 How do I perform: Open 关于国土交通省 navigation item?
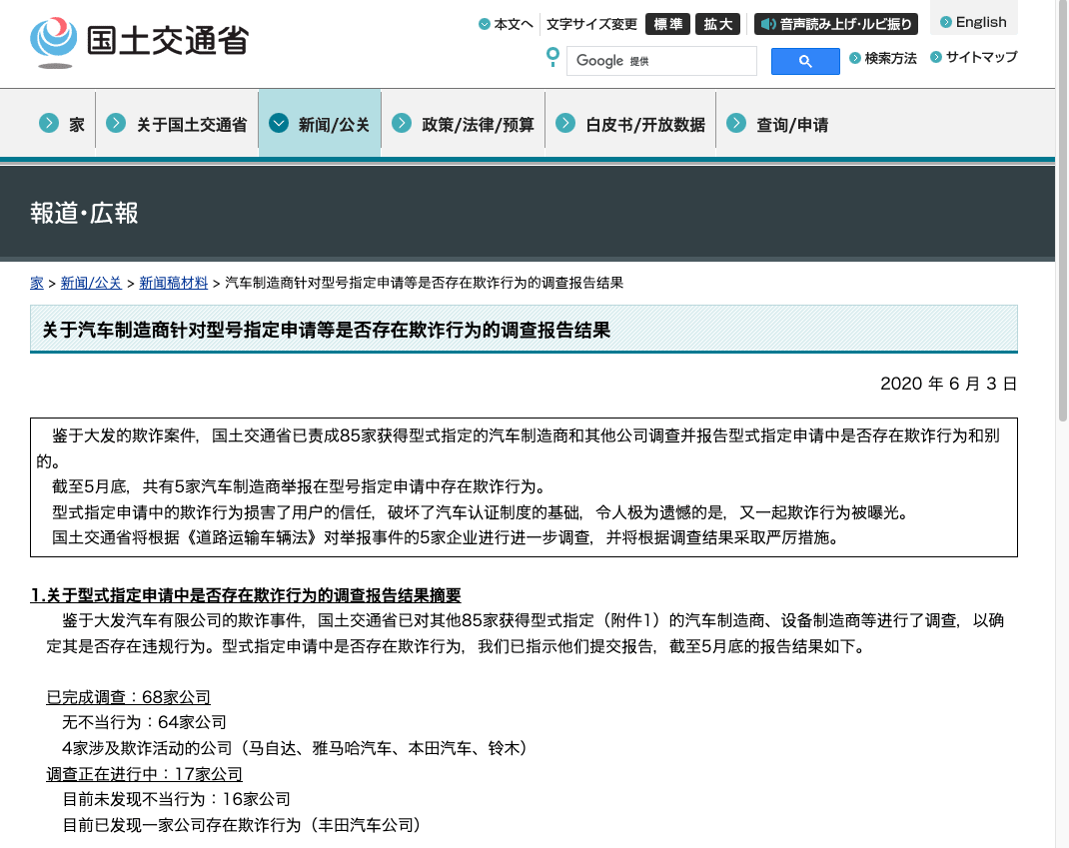[192, 125]
